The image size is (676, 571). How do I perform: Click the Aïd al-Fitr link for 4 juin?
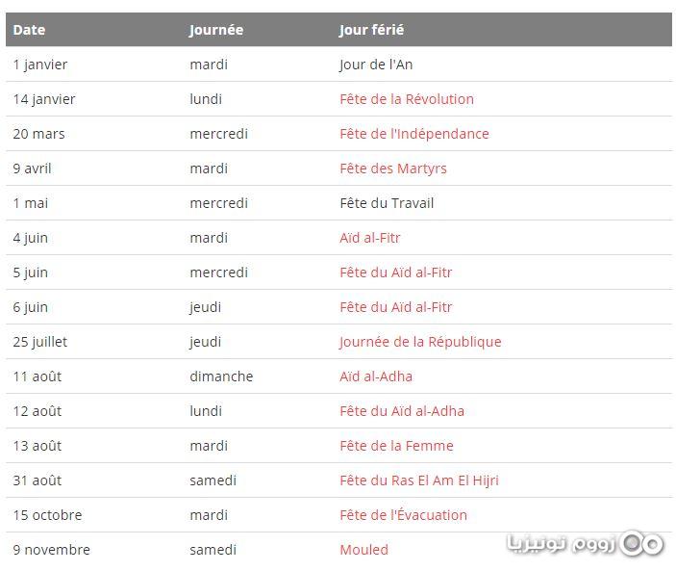click(x=369, y=238)
